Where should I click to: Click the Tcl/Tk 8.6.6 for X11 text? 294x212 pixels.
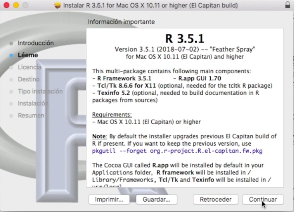click(x=127, y=86)
